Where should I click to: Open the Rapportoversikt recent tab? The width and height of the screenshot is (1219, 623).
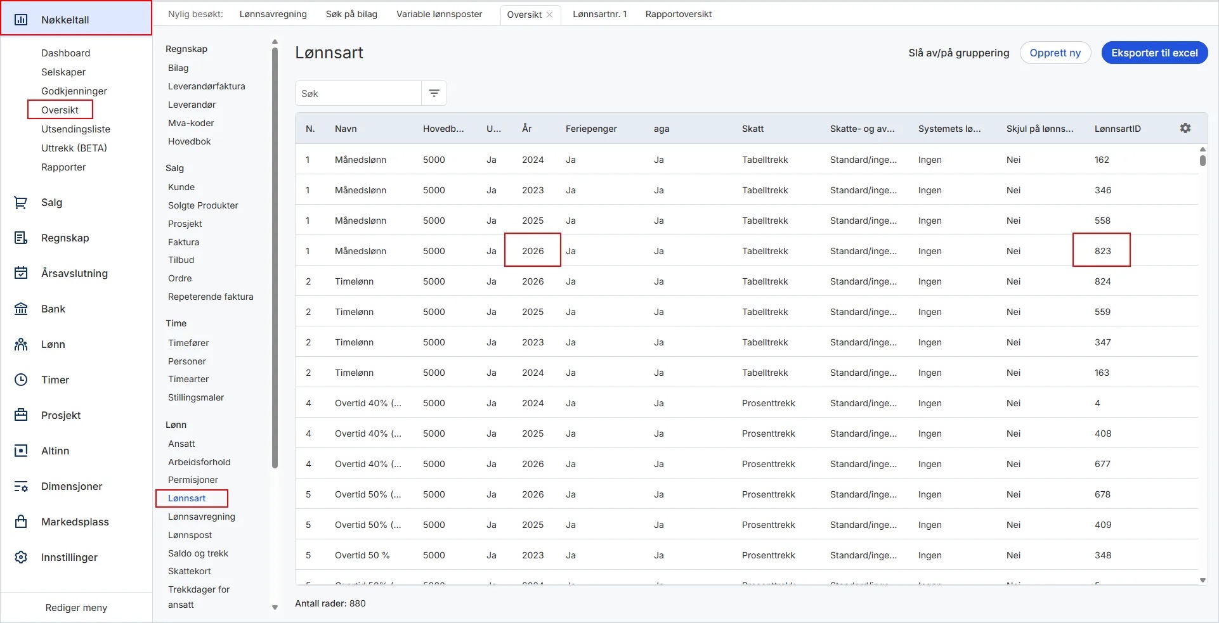tap(678, 14)
